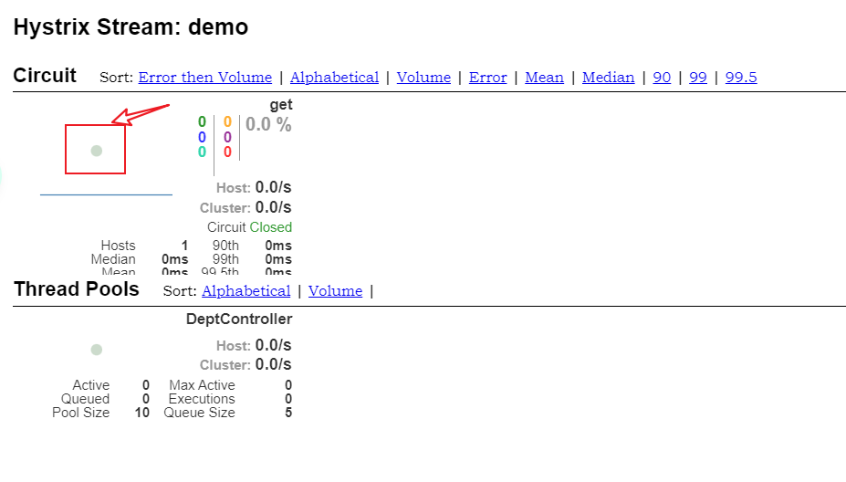This screenshot has height=482, width=846.
Task: Click the get circuit health circle
Action: 97,151
